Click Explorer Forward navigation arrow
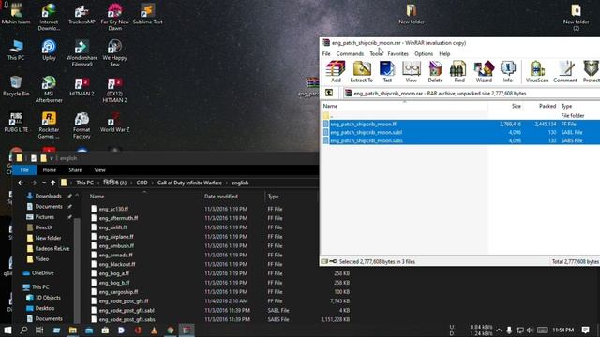The image size is (600, 337). coord(34,183)
